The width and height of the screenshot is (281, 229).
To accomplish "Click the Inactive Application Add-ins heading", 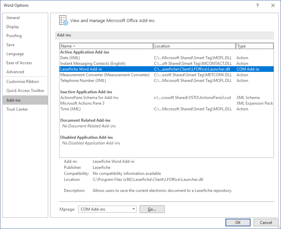I will (86, 92).
